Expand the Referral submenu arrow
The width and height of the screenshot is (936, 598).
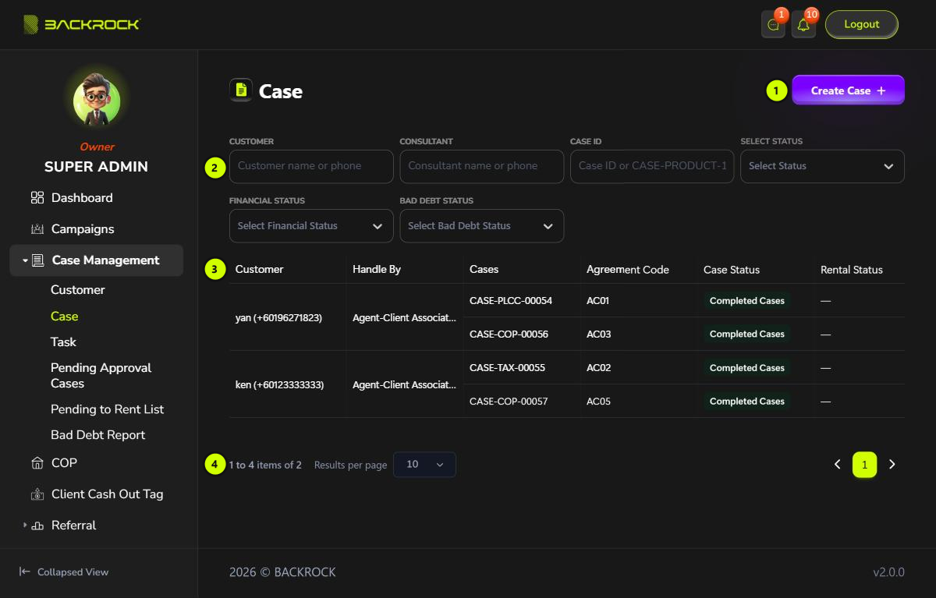click(25, 525)
